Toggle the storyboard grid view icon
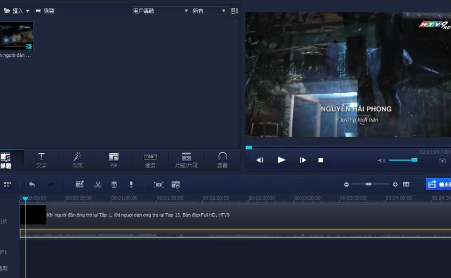451x278 pixels. (x=8, y=184)
